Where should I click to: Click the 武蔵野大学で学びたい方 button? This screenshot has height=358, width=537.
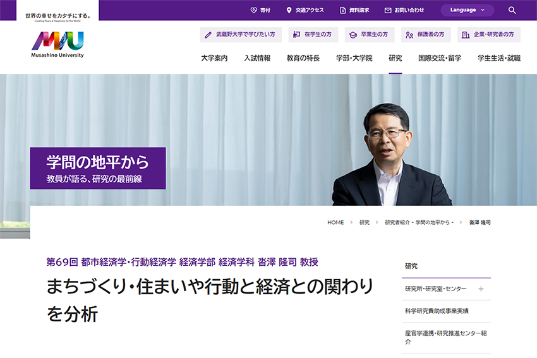tap(241, 35)
